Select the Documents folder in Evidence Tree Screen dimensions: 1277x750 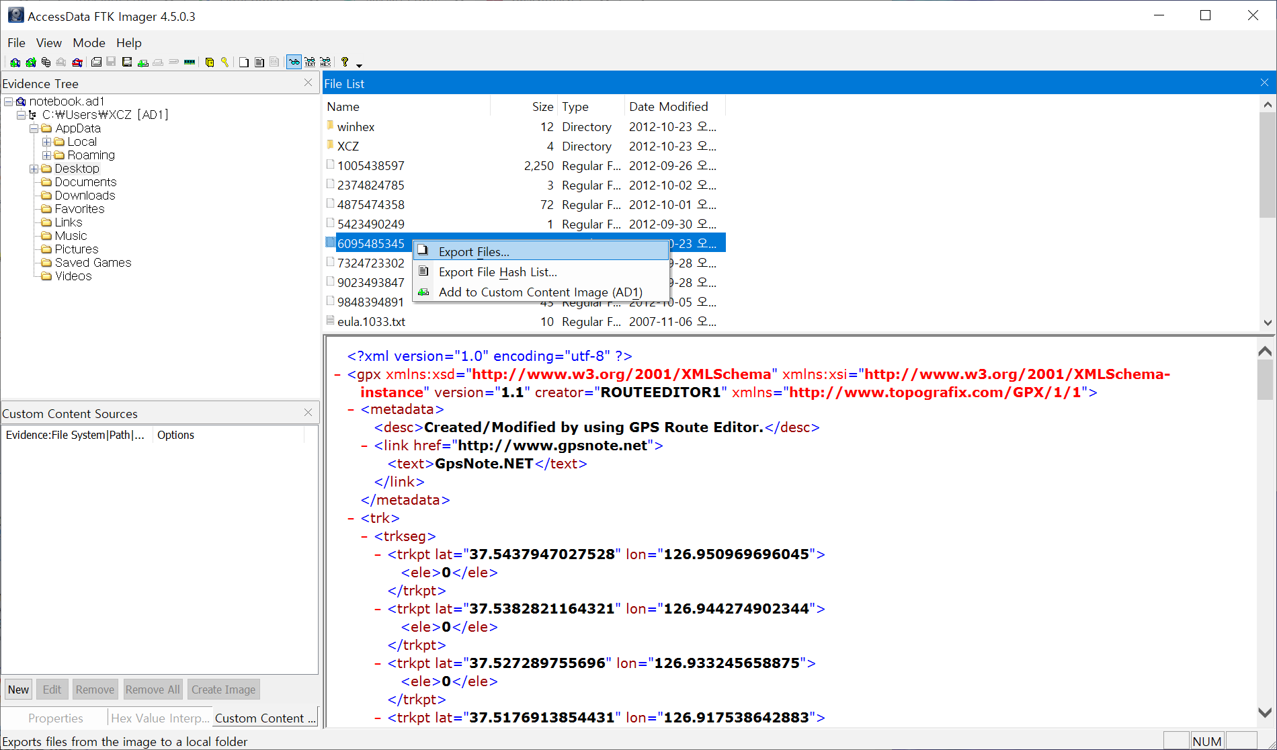point(85,182)
